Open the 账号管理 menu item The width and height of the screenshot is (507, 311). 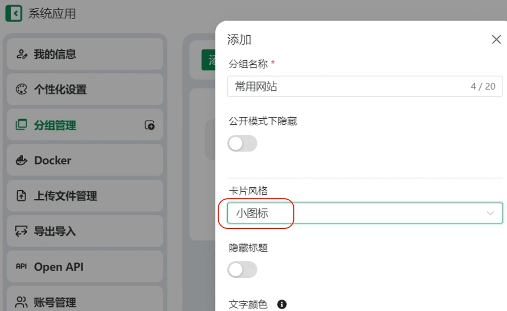(85, 301)
